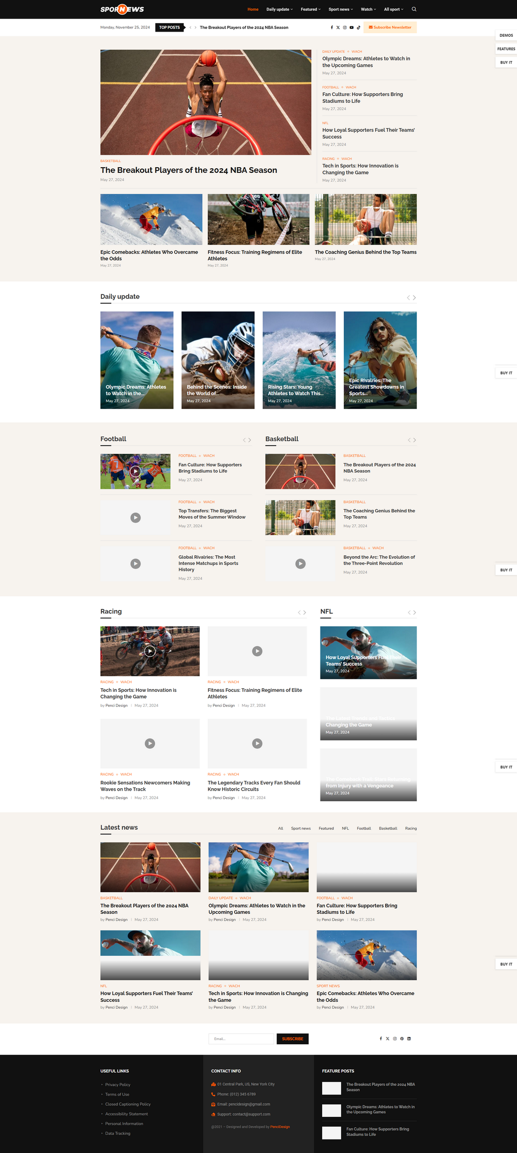This screenshot has height=1153, width=517.
Task: Click the YouTube icon in top bar
Action: click(352, 27)
